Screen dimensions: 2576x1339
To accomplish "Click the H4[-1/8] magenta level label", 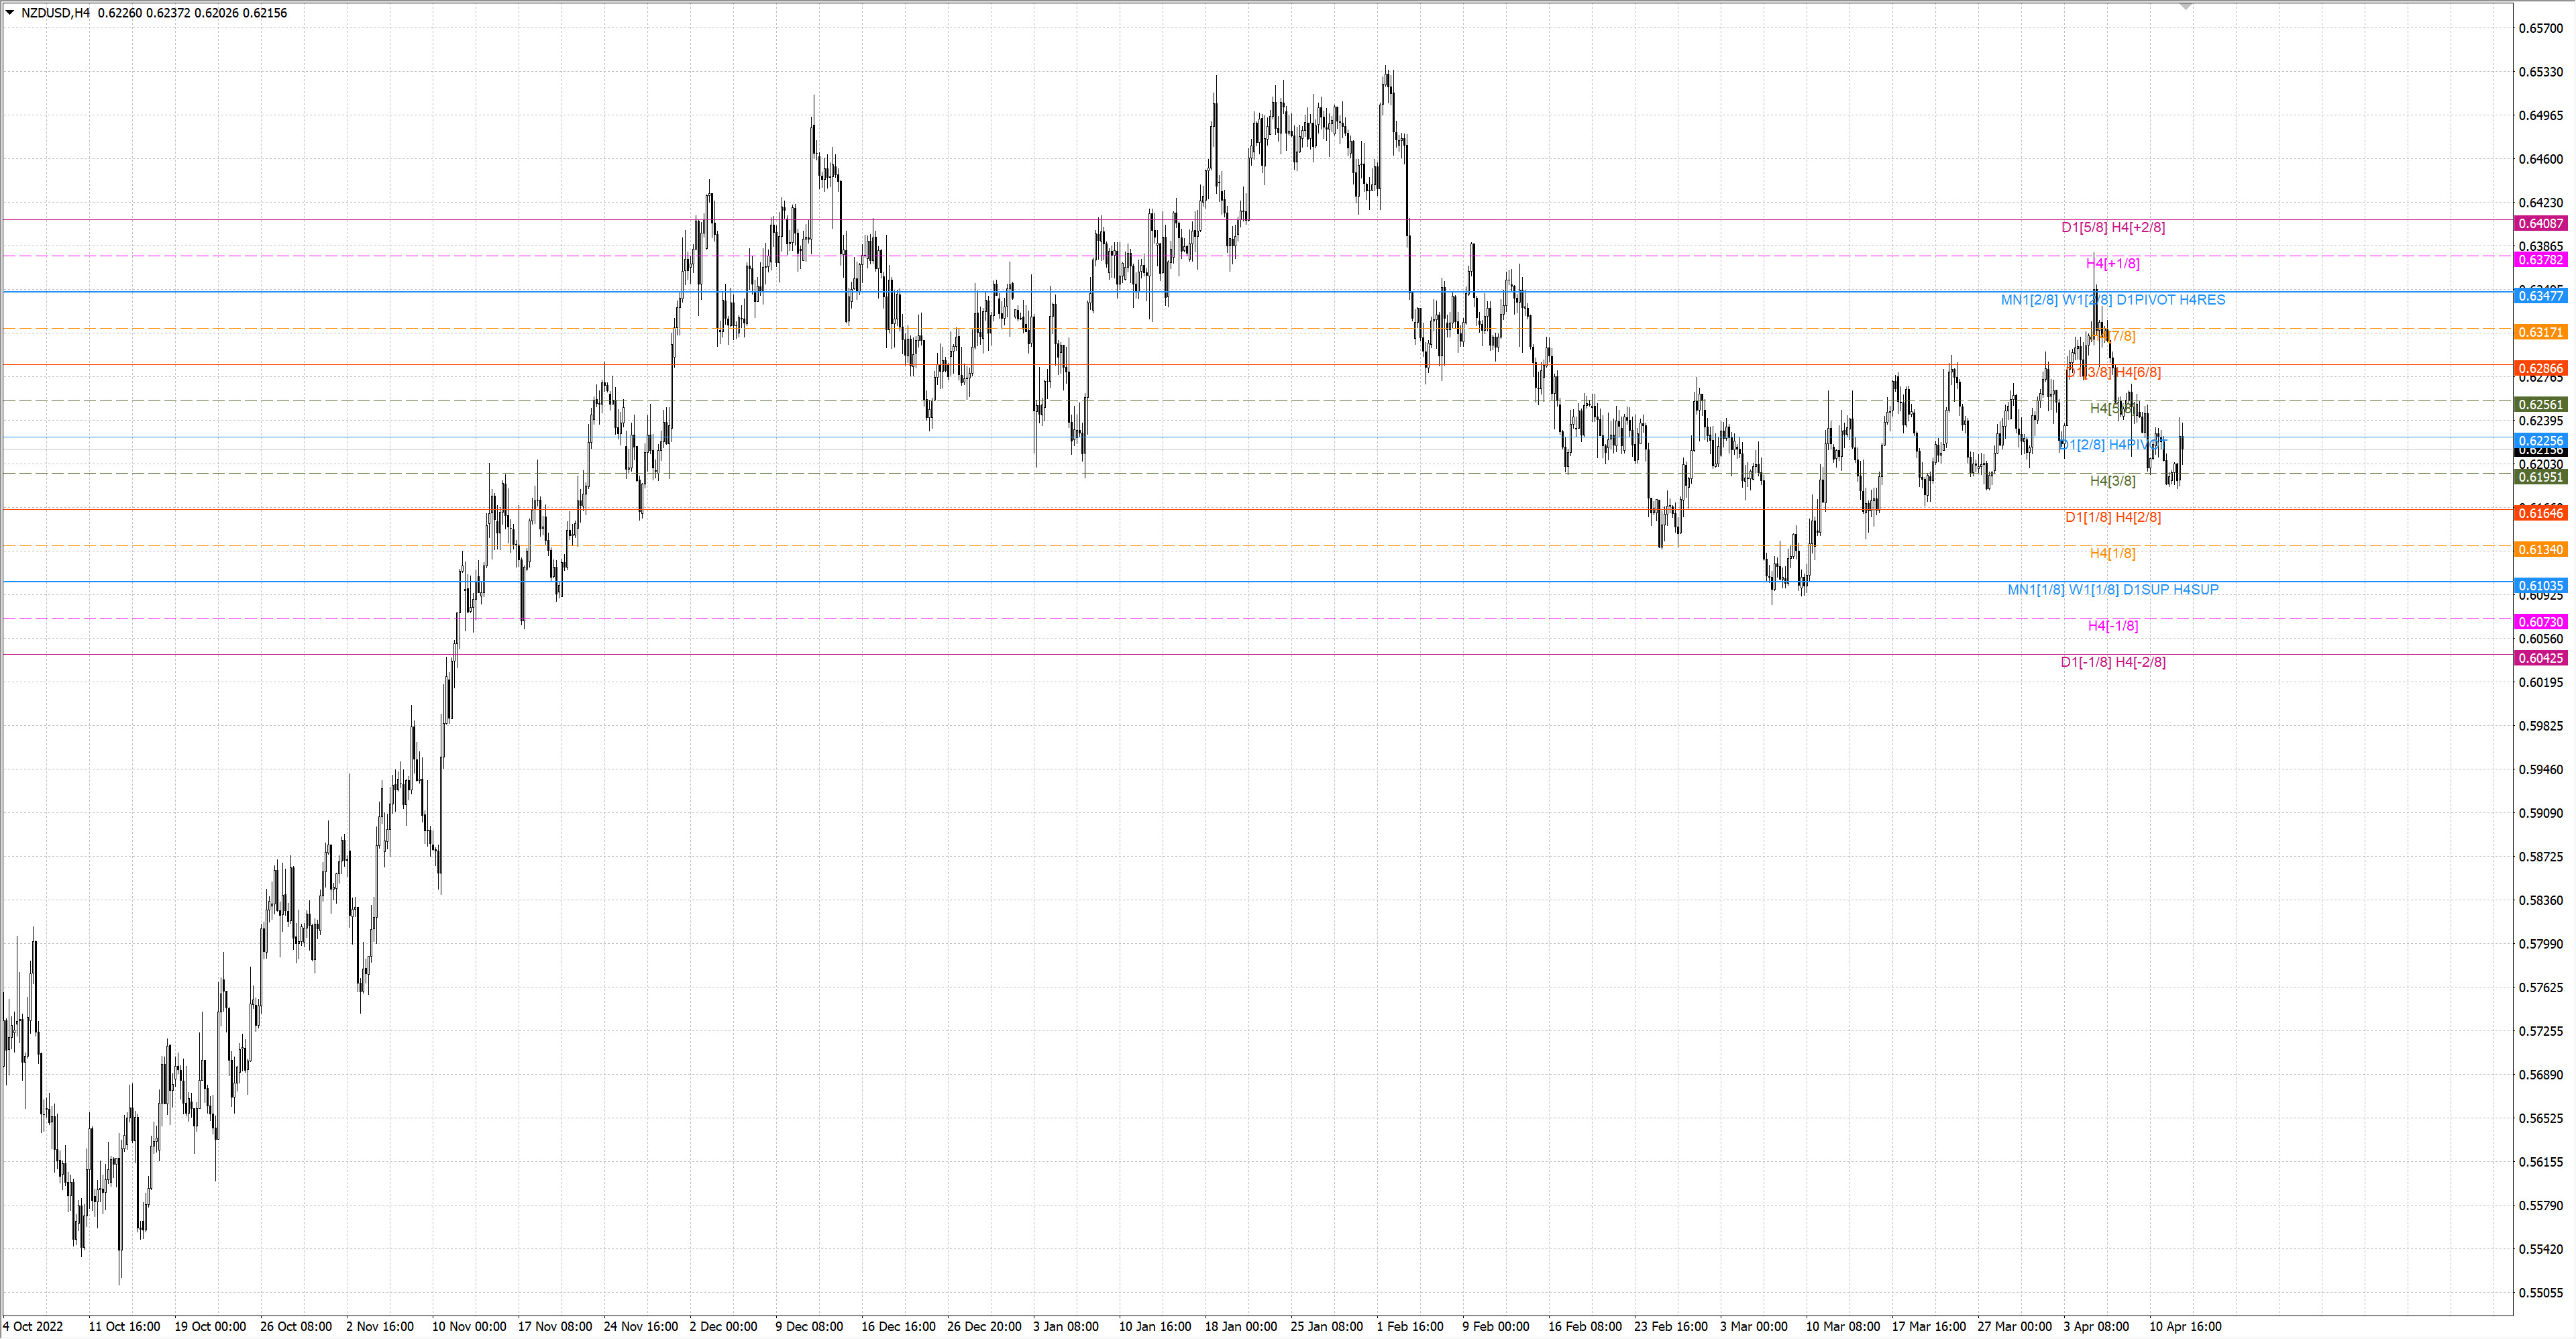I will (2113, 625).
